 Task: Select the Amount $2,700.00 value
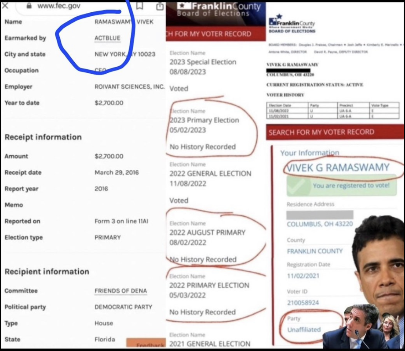click(x=109, y=156)
